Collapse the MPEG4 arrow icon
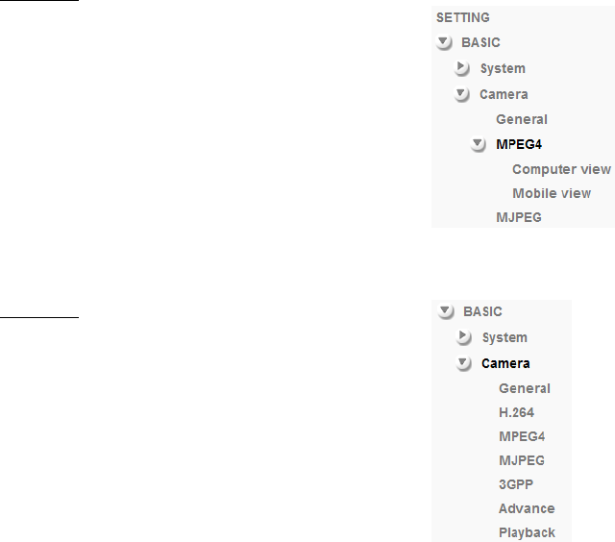This screenshot has width=615, height=542. (479, 145)
